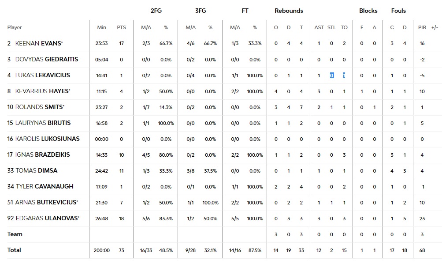
Task: Select LUKAS LEKAVICIUS player name
Action: pos(43,75)
